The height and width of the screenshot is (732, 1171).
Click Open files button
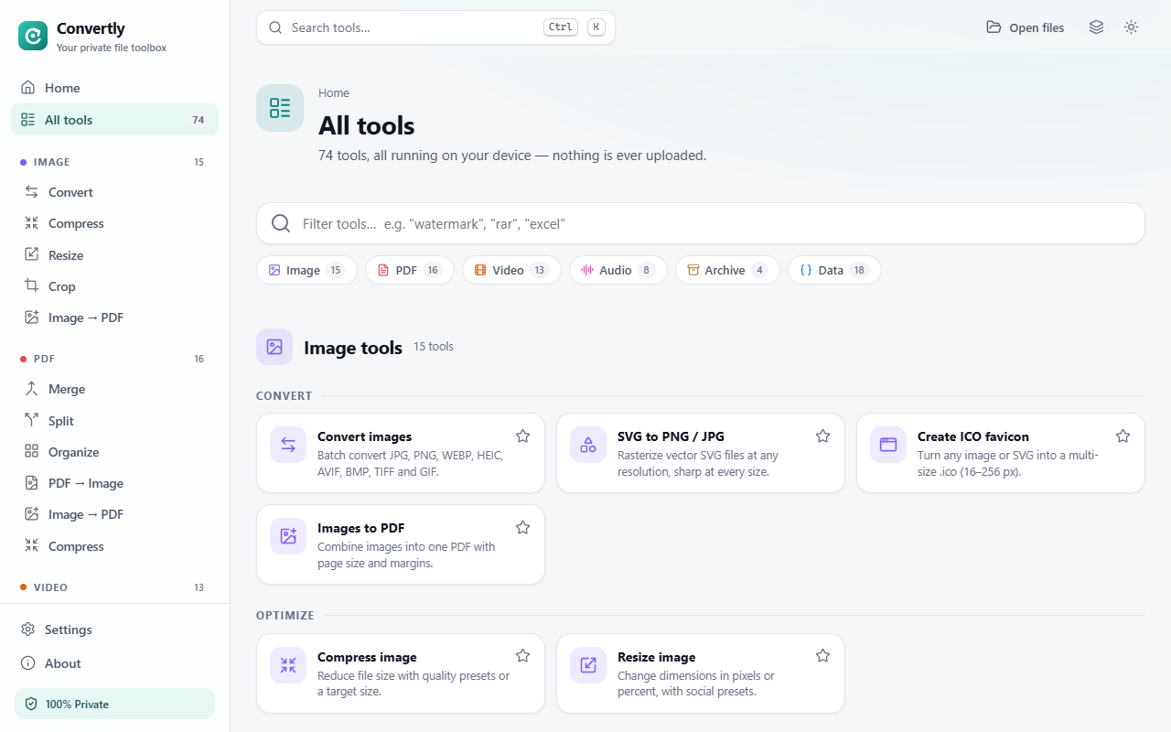pos(1026,27)
